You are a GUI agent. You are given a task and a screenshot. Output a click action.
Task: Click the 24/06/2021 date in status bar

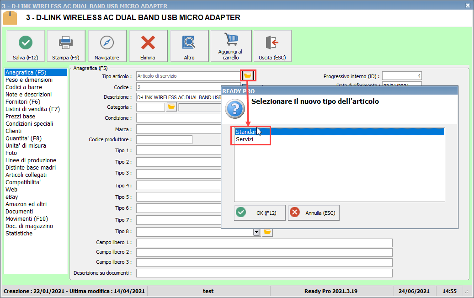[414, 291]
